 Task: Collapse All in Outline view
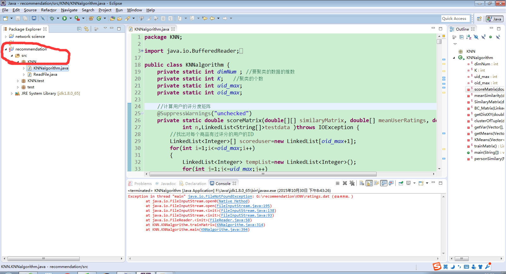pyautogui.click(x=461, y=37)
